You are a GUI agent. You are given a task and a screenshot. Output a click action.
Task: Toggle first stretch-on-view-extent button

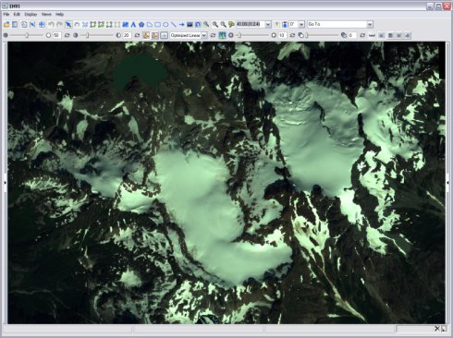(146, 35)
